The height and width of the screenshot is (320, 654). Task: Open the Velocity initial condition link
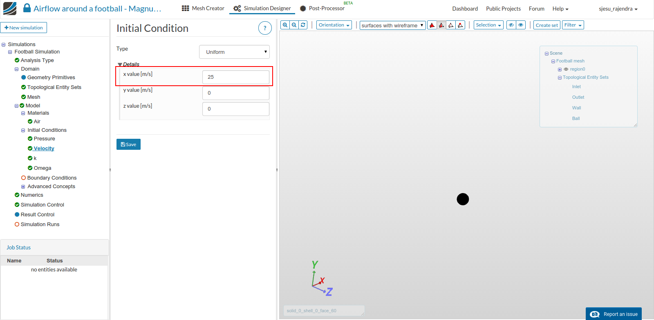[x=44, y=149]
